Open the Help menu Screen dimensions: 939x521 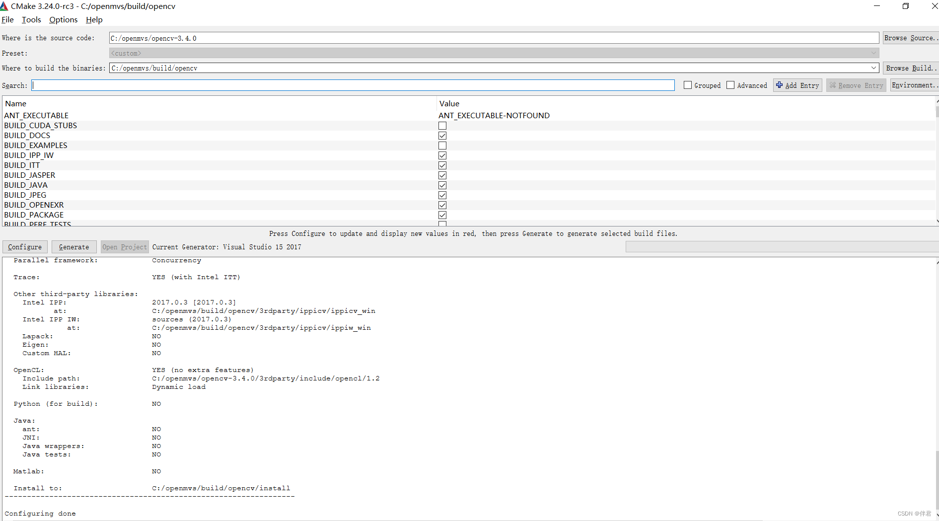94,20
